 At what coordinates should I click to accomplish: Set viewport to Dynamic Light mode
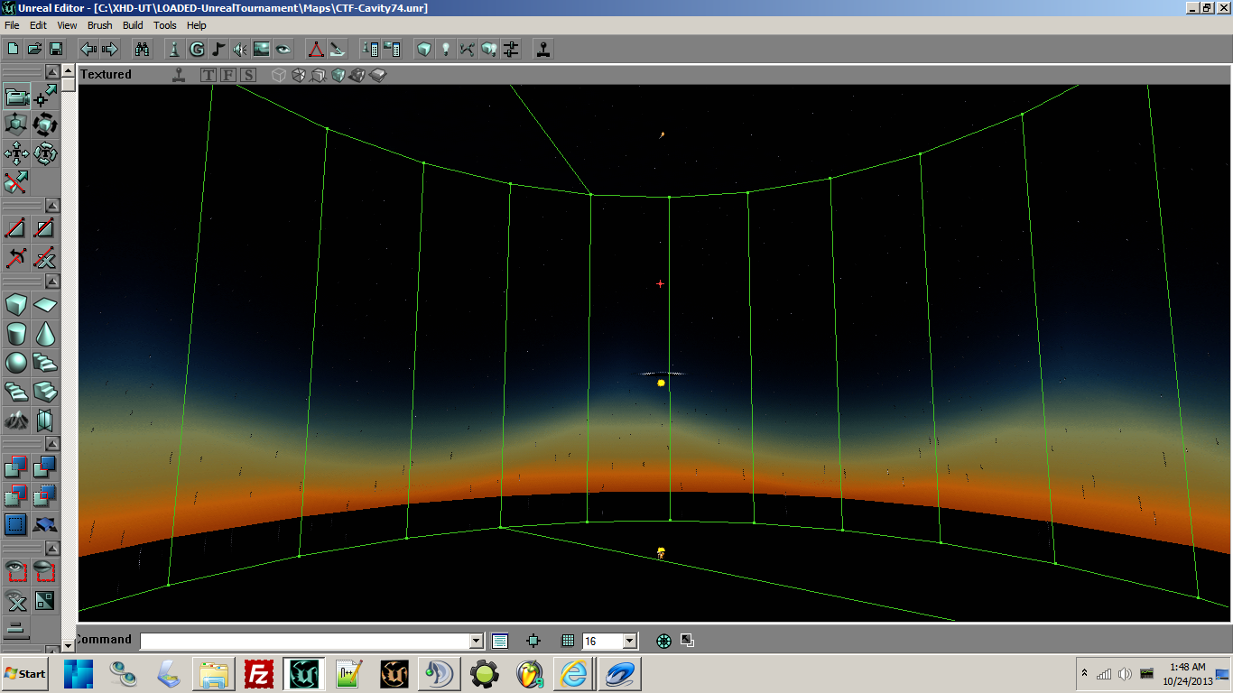[x=357, y=75]
